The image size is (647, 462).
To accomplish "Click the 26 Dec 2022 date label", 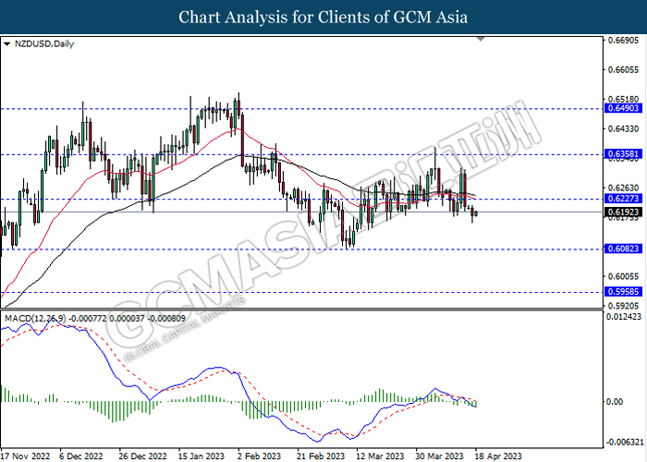I will (x=142, y=456).
